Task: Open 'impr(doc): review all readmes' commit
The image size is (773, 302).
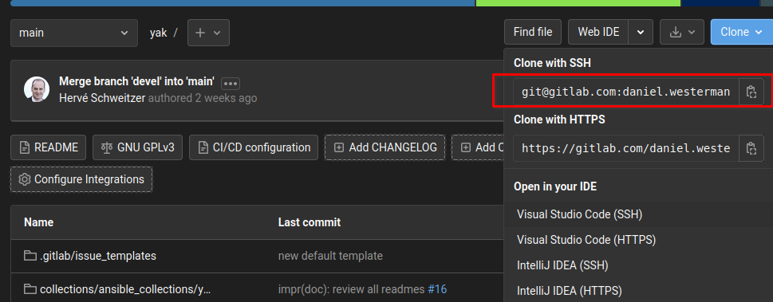Action: (352, 289)
